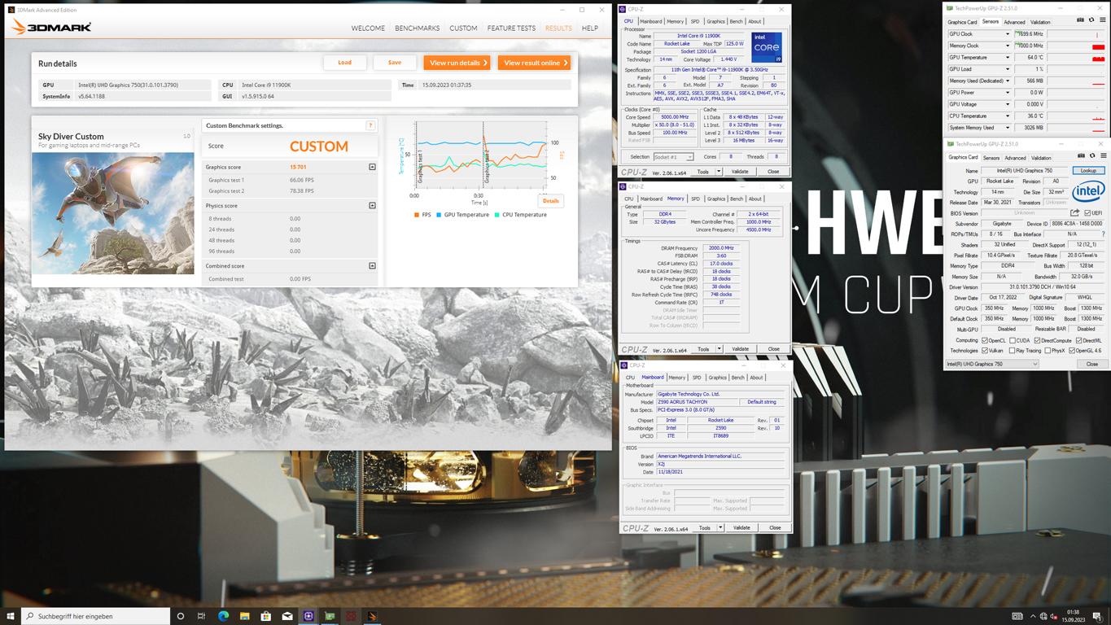The width and height of the screenshot is (1111, 625).
Task: Open hamburger menu in GPU-Z Sensors window
Action: point(1102,20)
